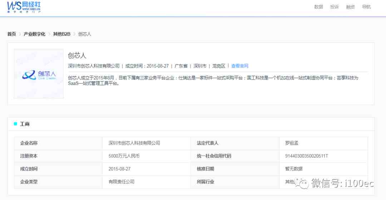Select the 企业名称 label cell
386x200 pixels.
coord(58,143)
